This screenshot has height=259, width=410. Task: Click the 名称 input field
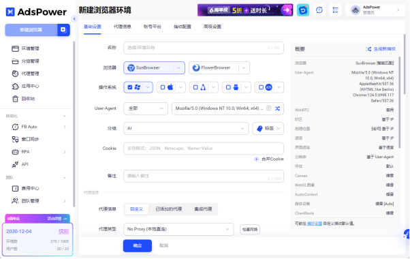204,48
